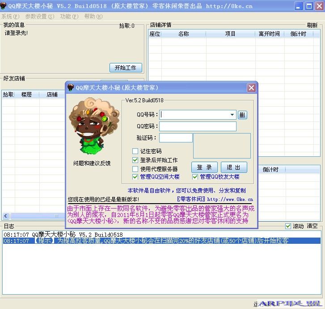Click the 登录 button
The width and height of the screenshot is (325, 309).
pyautogui.click(x=204, y=167)
